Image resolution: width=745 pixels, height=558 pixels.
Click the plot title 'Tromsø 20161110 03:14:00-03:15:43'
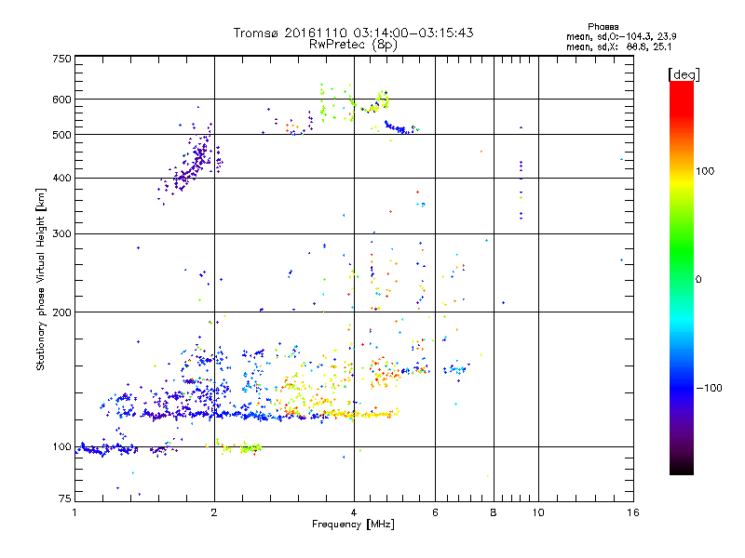(x=353, y=33)
